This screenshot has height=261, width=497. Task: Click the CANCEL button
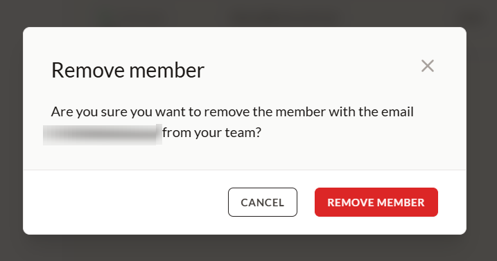tap(263, 202)
